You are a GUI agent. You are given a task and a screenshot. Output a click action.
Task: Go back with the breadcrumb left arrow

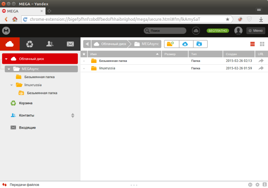(x=87, y=44)
